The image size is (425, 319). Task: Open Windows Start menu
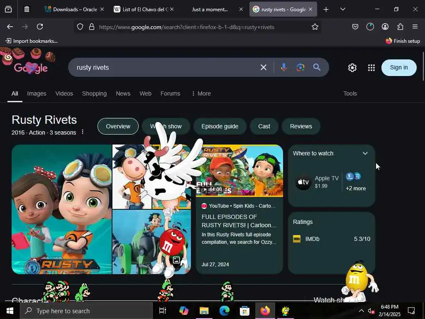pos(10,311)
